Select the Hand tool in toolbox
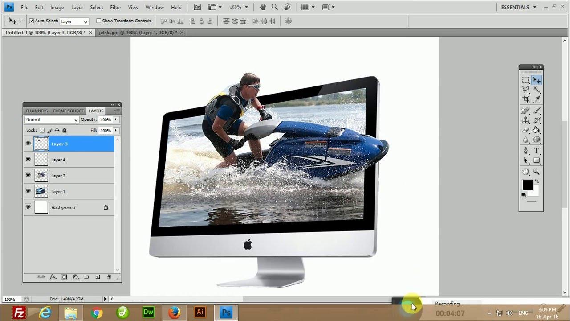The image size is (570, 321). pos(526,172)
